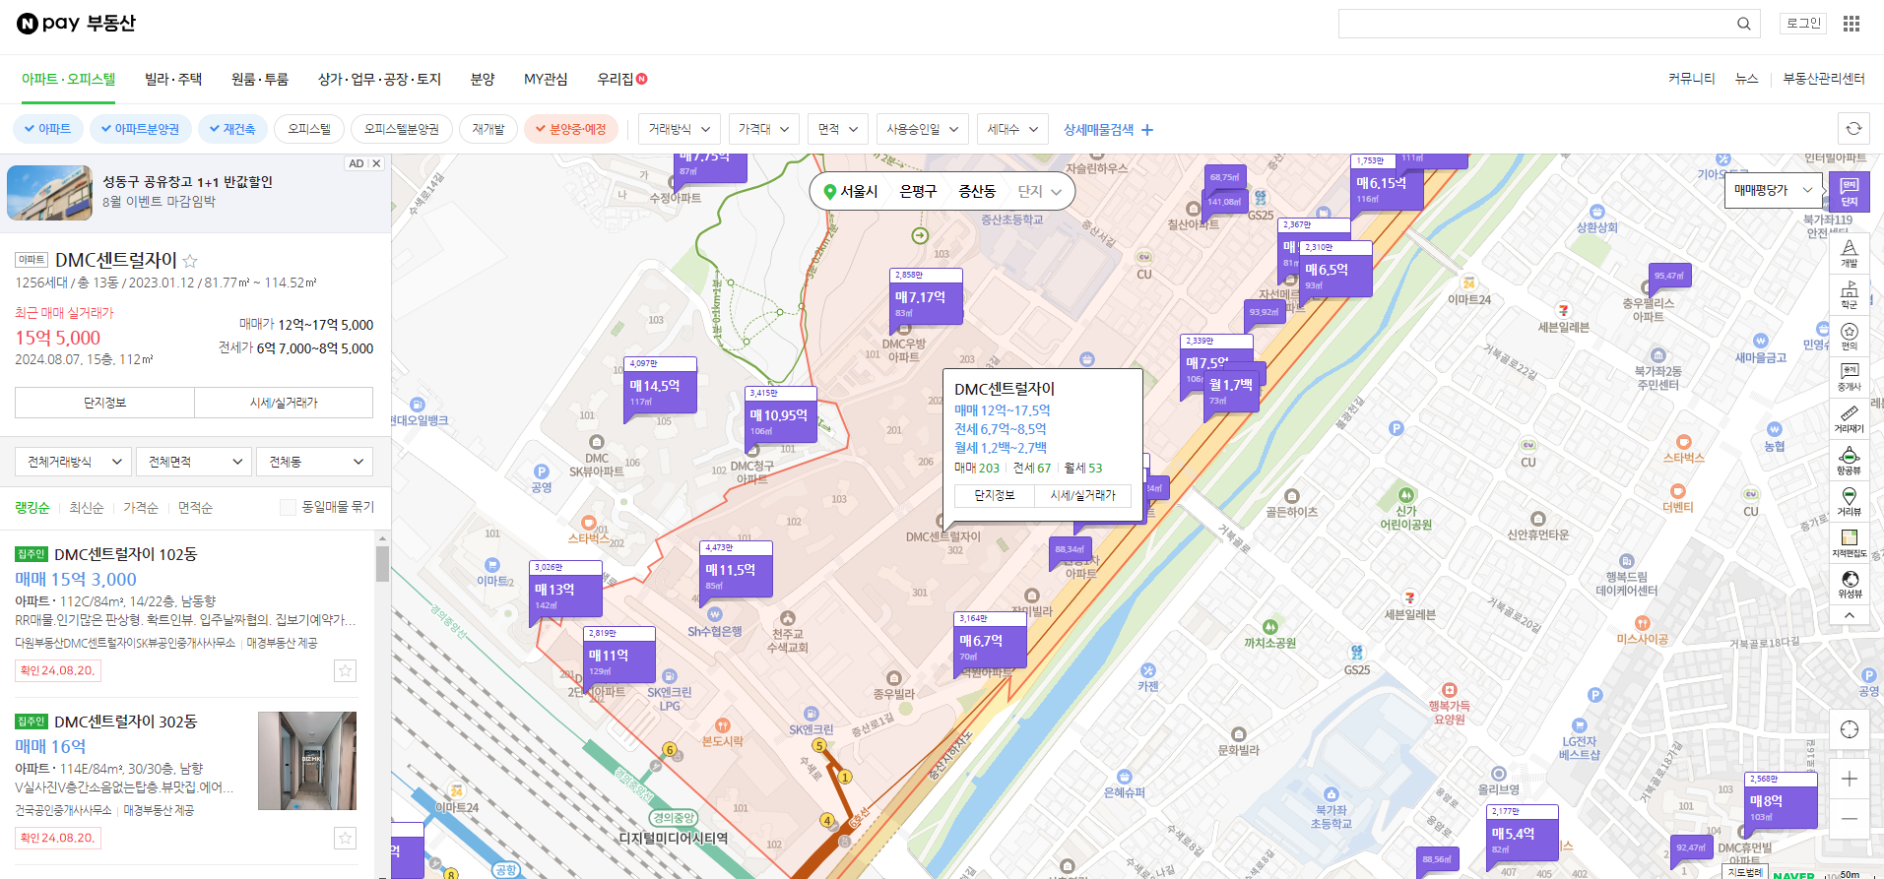Click the search magnifier icon
The width and height of the screenshot is (1884, 879).
pyautogui.click(x=1743, y=24)
